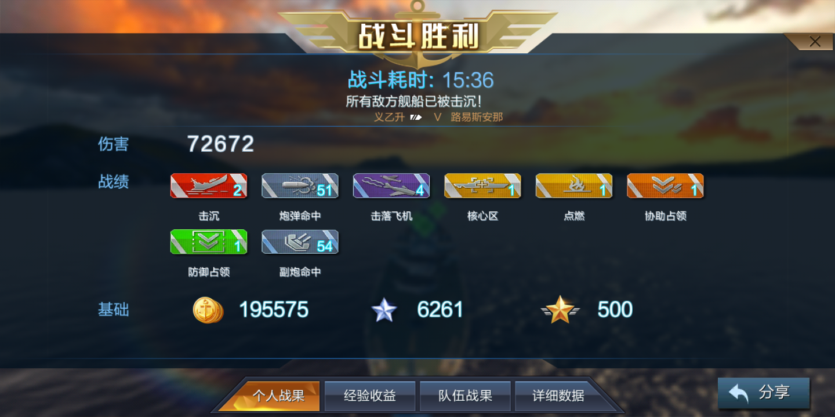Open the 队伍战果 tab

click(465, 396)
